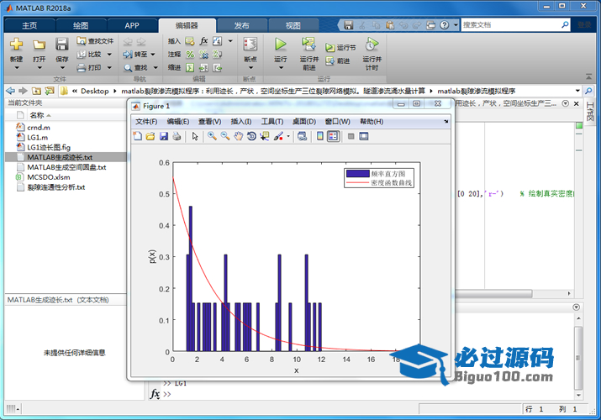The width and height of the screenshot is (601, 420).
Task: Click the Link Plot icon in Figure toolbar
Action: 302,136
